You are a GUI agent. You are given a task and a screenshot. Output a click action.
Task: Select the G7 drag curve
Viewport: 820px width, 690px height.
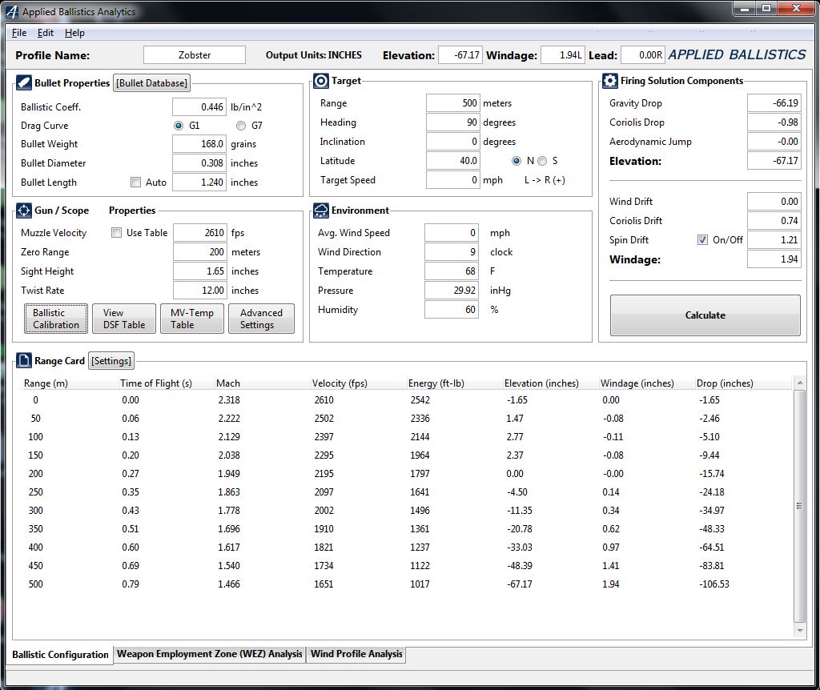240,126
